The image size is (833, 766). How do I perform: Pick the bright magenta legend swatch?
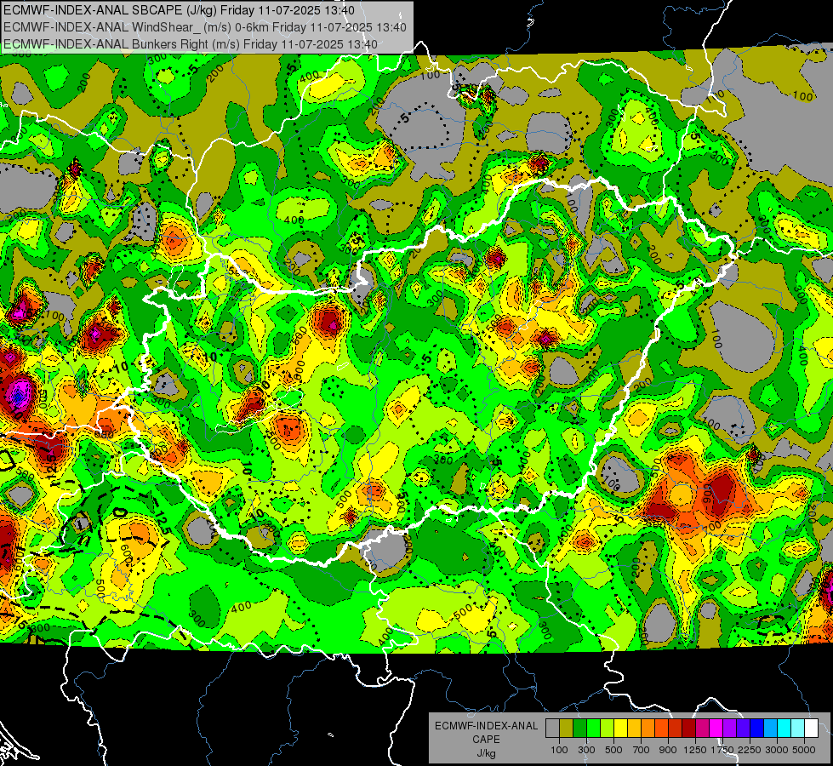point(716,729)
